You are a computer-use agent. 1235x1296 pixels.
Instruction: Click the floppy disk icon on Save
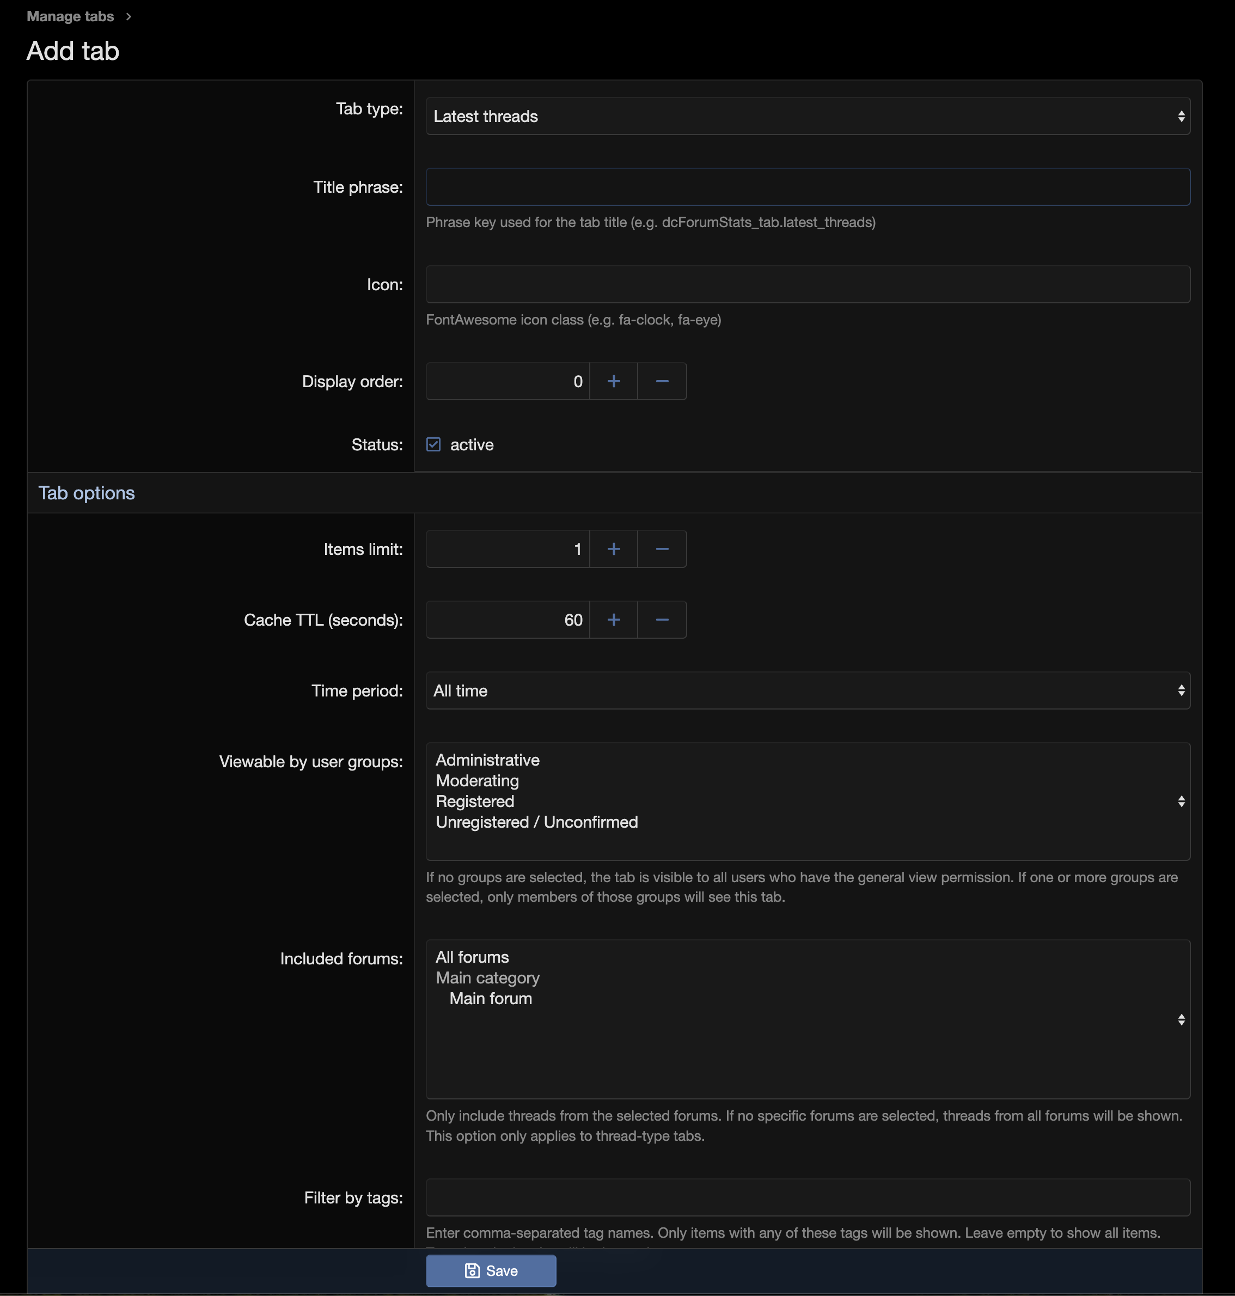click(x=473, y=1271)
